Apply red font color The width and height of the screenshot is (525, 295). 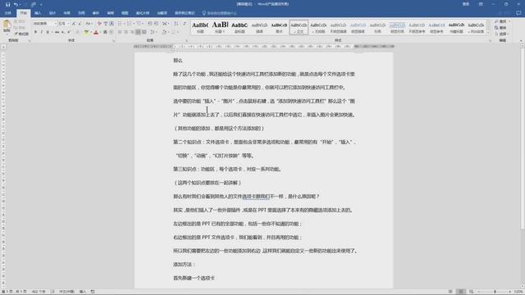(x=96, y=32)
